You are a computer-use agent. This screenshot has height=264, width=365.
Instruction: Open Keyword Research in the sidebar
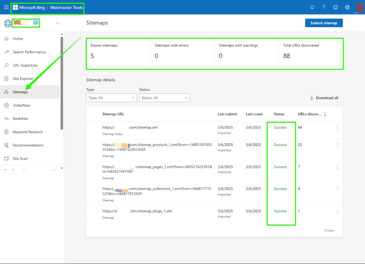pyautogui.click(x=30, y=132)
